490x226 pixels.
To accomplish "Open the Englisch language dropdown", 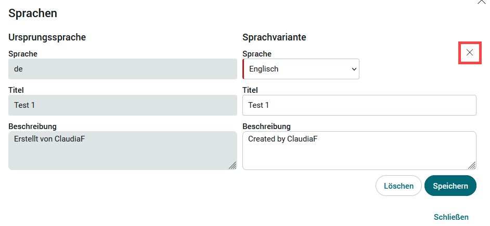I will tap(301, 69).
